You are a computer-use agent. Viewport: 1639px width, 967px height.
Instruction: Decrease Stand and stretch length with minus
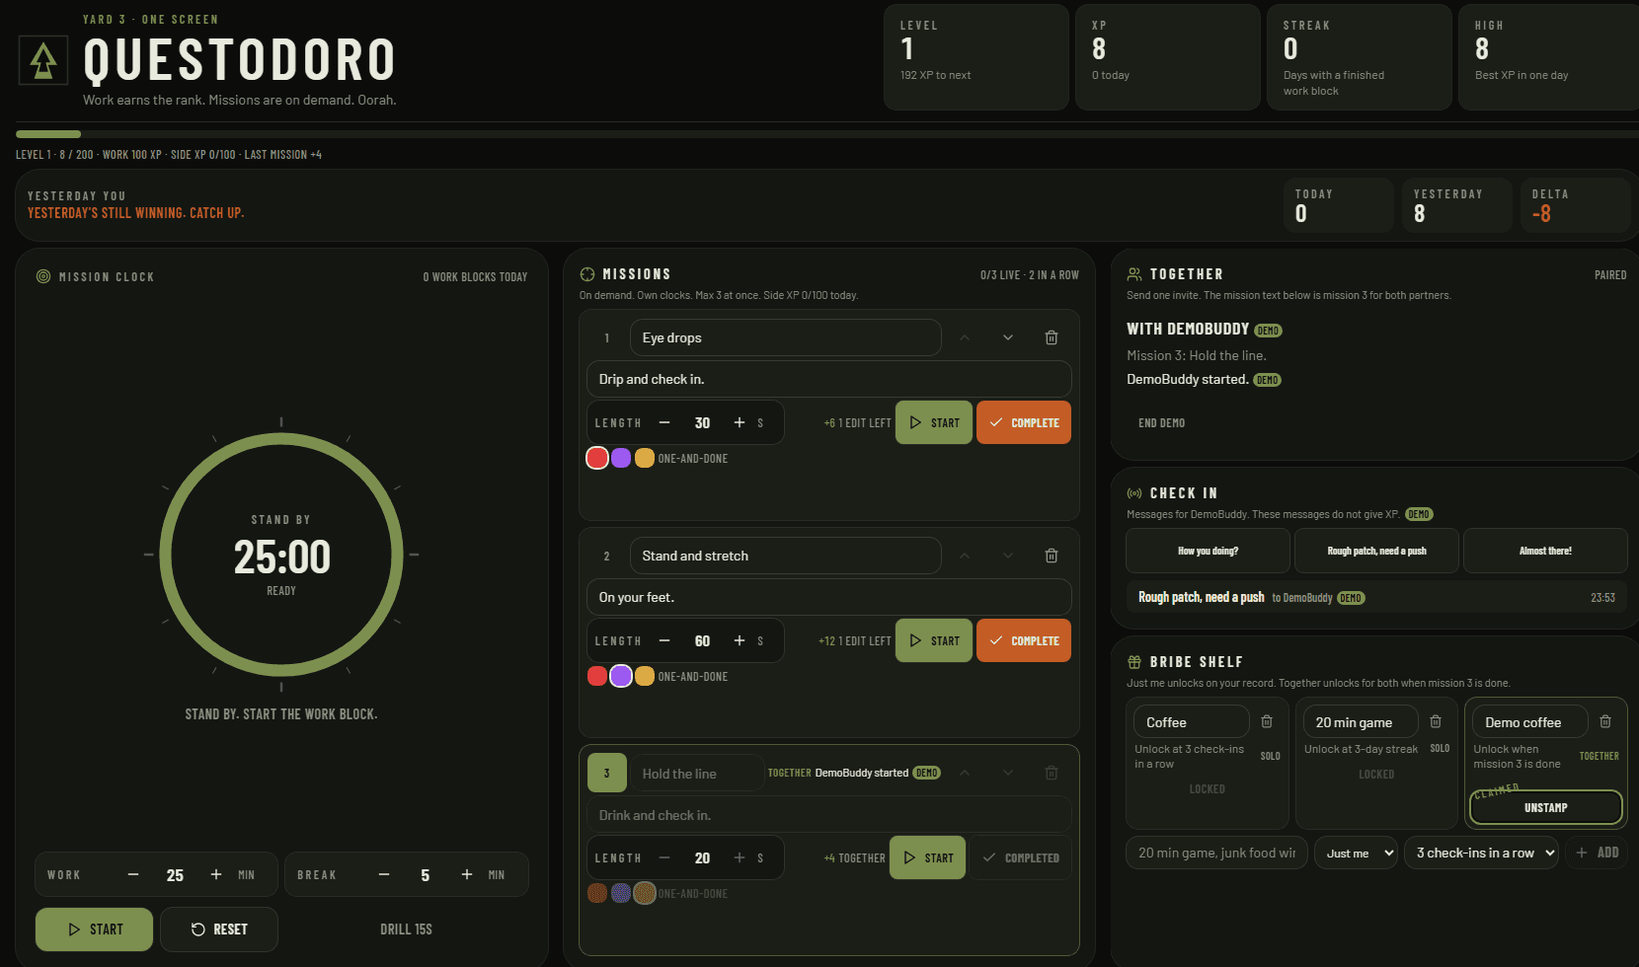click(x=664, y=640)
